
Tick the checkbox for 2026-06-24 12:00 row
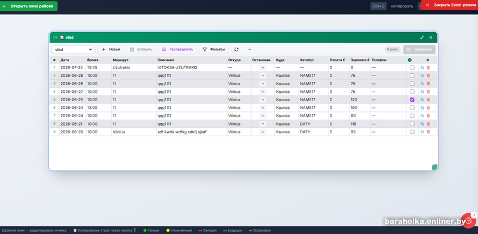tap(412, 108)
